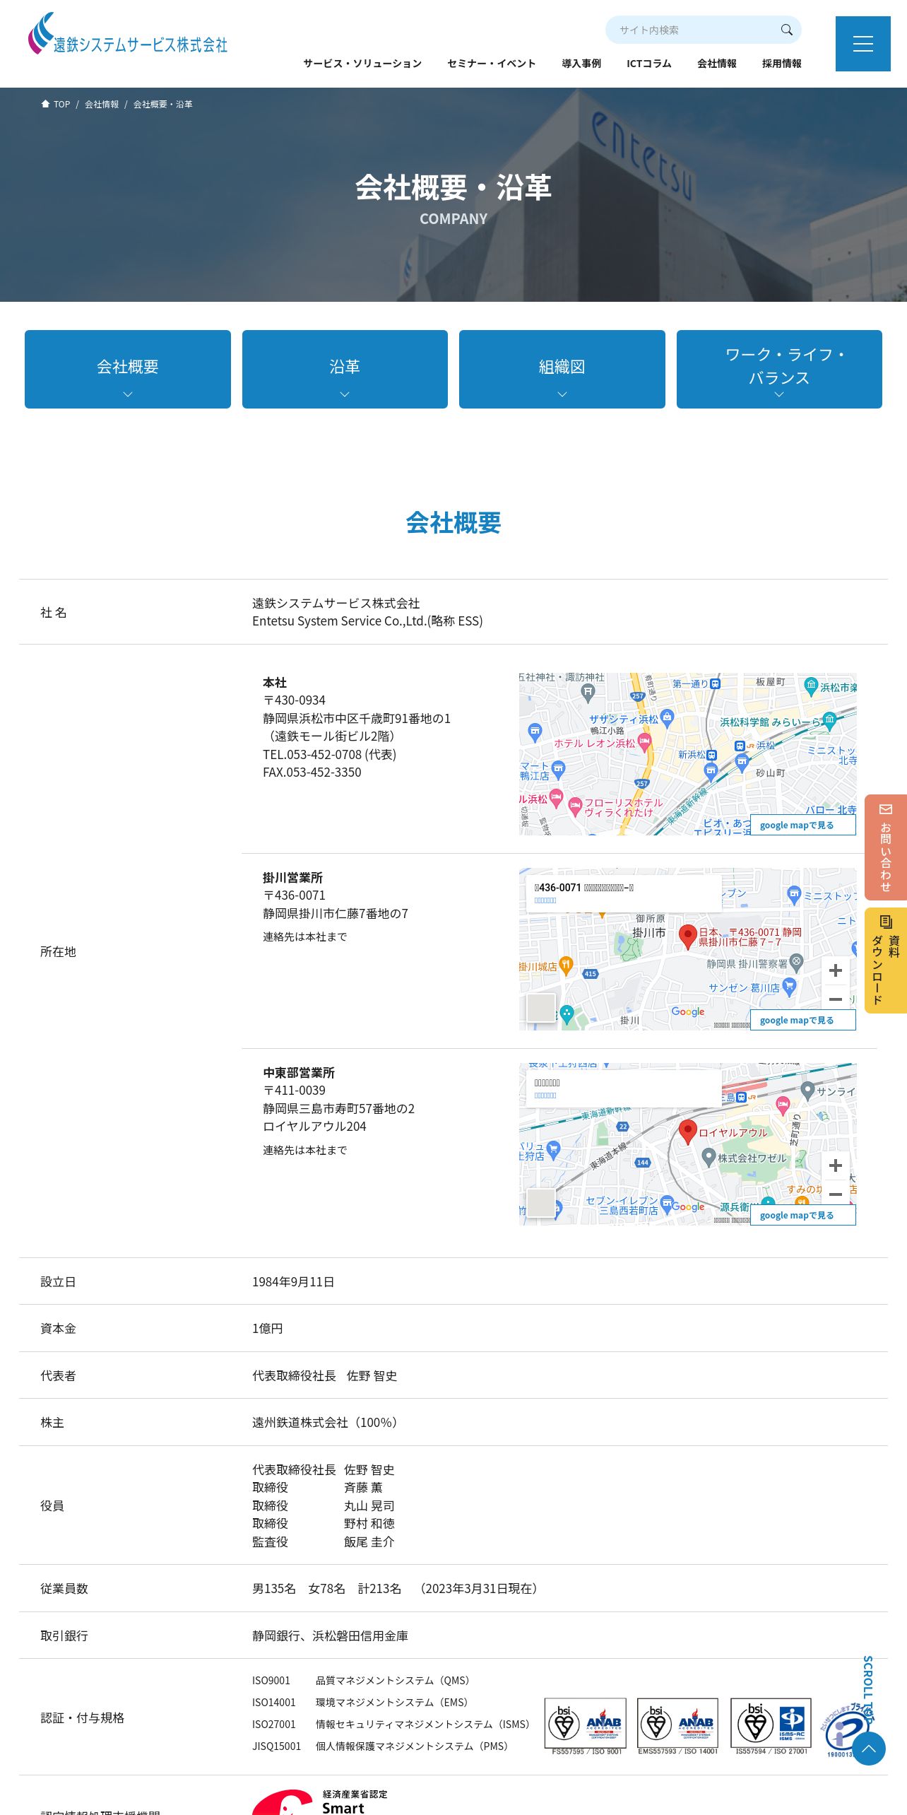The image size is (907, 1815).
Task: Select the ISO27001 row label
Action: 273,1725
